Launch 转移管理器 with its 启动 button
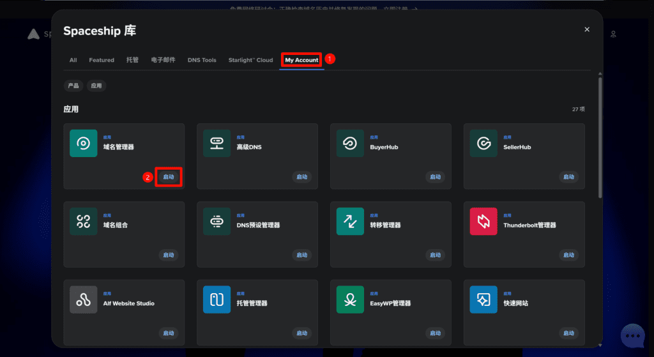The width and height of the screenshot is (654, 357). [x=436, y=255]
